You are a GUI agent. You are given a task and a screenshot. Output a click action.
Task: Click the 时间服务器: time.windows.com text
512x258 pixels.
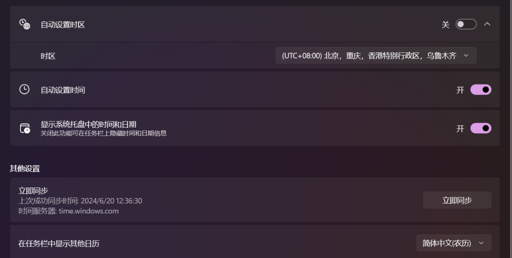68,211
